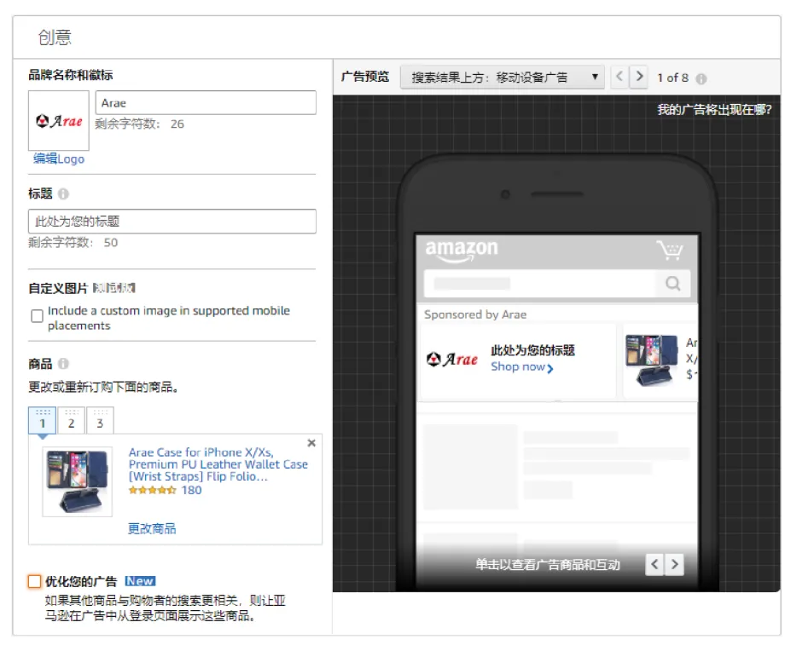Click the 更改商品 link
Viewport: 791px width, 651px height.
point(152,528)
